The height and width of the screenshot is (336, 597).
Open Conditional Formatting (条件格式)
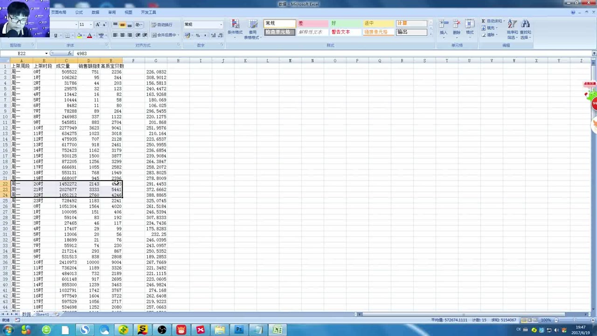[235, 28]
